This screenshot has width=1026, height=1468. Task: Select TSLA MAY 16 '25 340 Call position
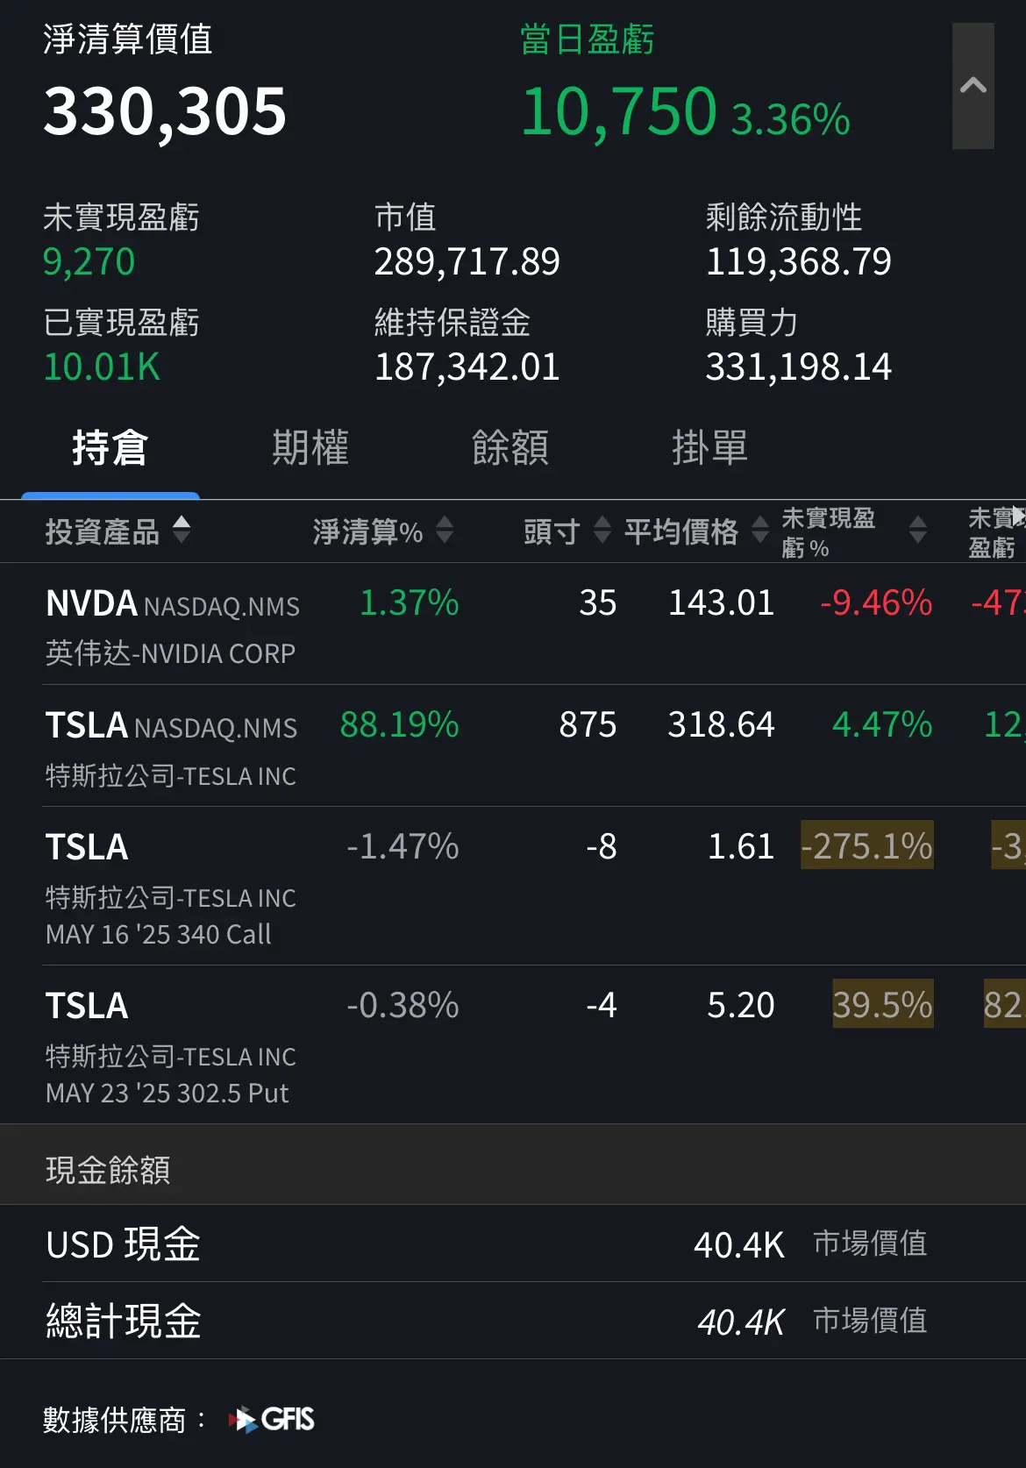pos(513,887)
